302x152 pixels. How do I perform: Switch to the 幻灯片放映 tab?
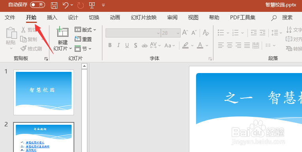click(143, 17)
